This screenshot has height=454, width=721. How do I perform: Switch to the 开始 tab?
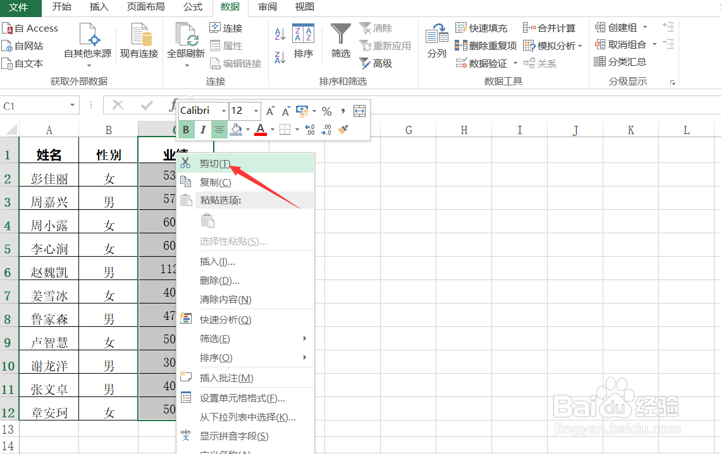click(61, 7)
